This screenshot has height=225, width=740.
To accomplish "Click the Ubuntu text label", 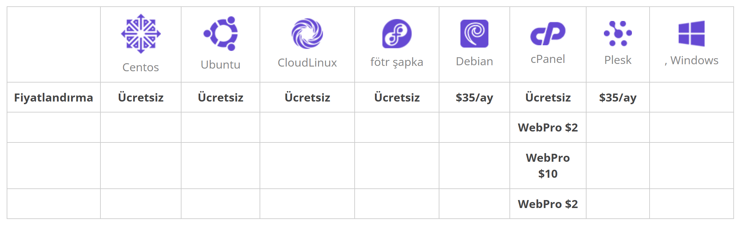I will pos(221,65).
